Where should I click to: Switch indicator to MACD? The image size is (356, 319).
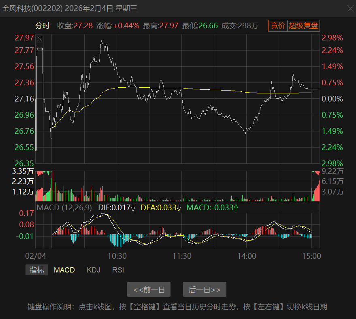click(x=64, y=270)
